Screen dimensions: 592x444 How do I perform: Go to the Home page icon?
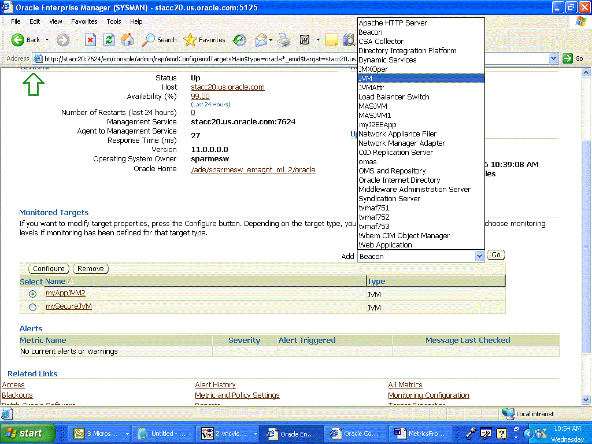127,40
